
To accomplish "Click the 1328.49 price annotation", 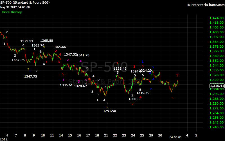I will coord(120,69).
